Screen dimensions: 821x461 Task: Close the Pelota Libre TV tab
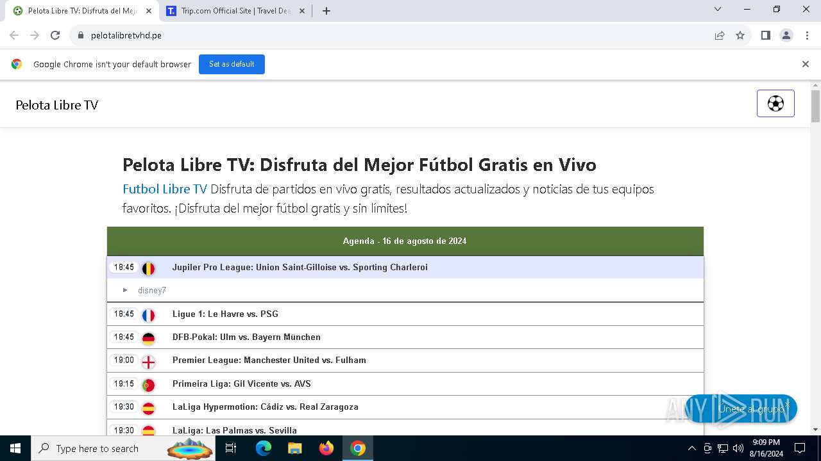149,11
